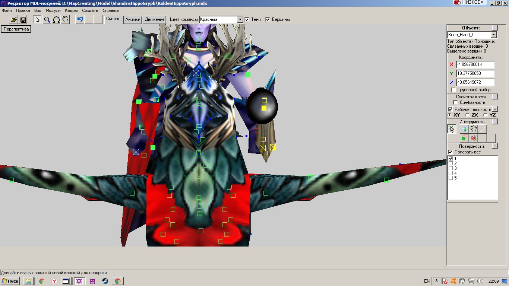Image resolution: width=509 pixels, height=286 pixels.
Task: Click the delete bone tool with red cross
Action: tap(473, 138)
